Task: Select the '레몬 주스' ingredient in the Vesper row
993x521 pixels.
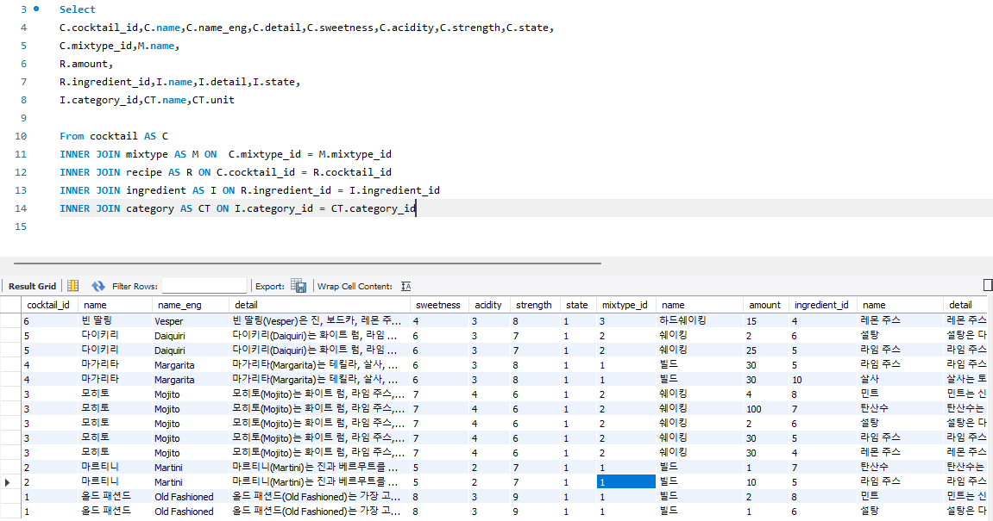Action: click(900, 321)
